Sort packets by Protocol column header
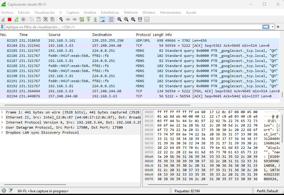 [143, 35]
